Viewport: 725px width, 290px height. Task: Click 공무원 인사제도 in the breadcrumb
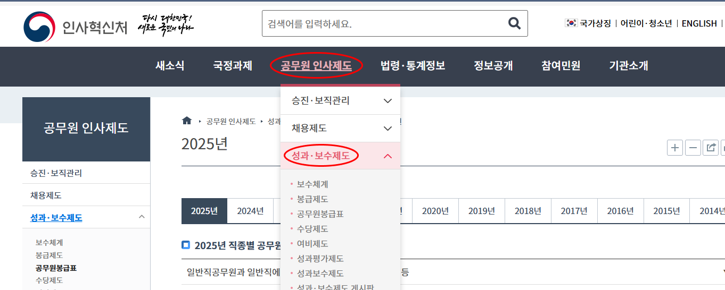point(231,121)
